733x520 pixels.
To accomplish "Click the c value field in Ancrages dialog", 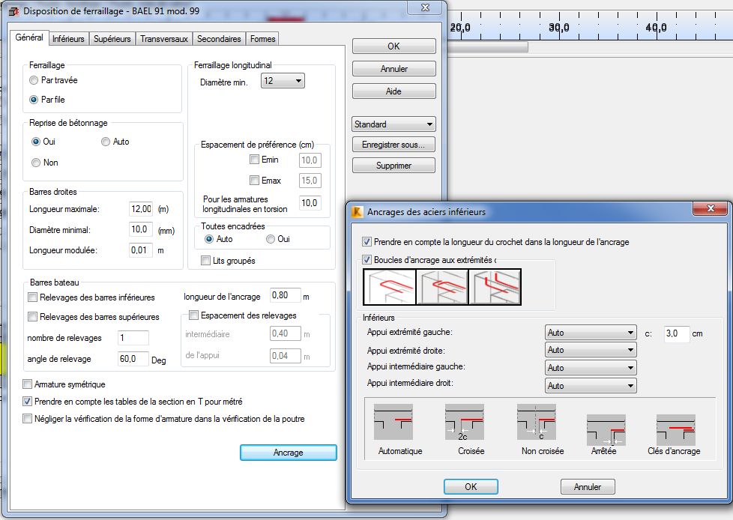I will click(677, 333).
